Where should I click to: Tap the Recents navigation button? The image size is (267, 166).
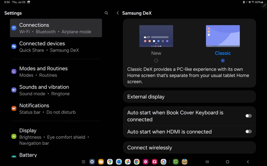(x=207, y=161)
